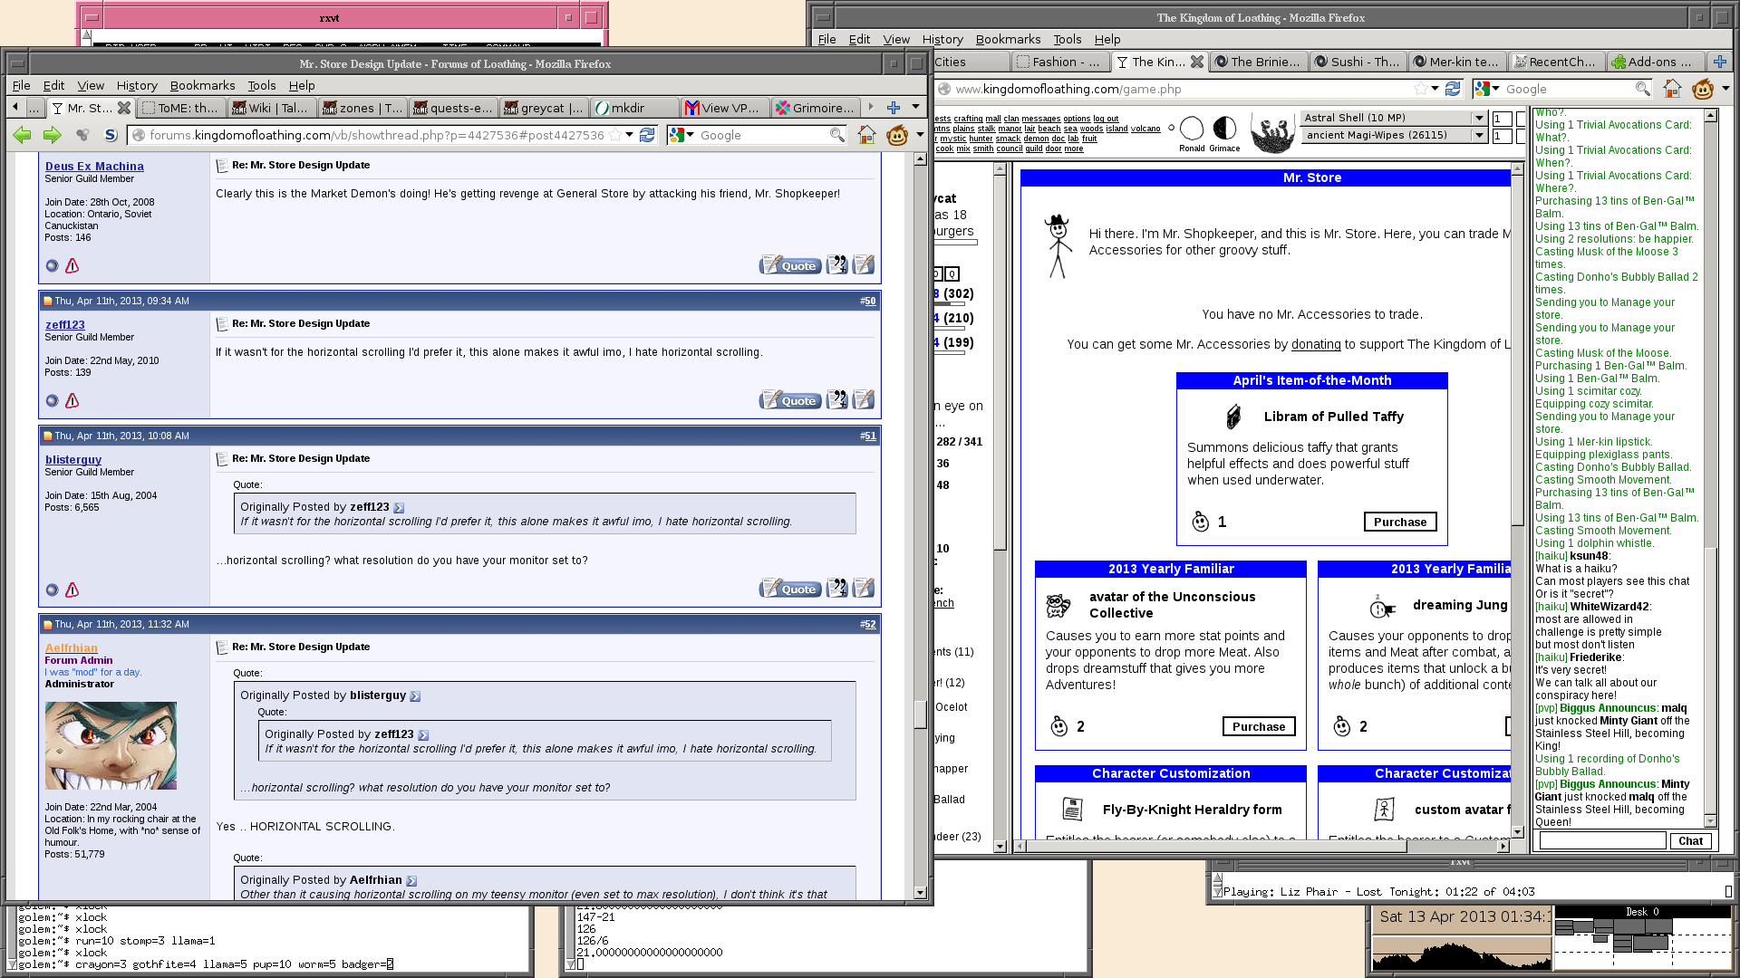This screenshot has width=1740, height=978.
Task: Purchase avatar of the Unconscious Collective
Action: [1259, 726]
